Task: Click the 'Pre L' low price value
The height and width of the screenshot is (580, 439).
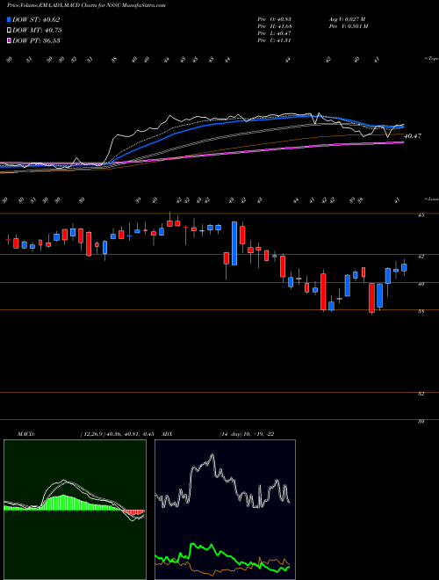Action: click(x=275, y=33)
